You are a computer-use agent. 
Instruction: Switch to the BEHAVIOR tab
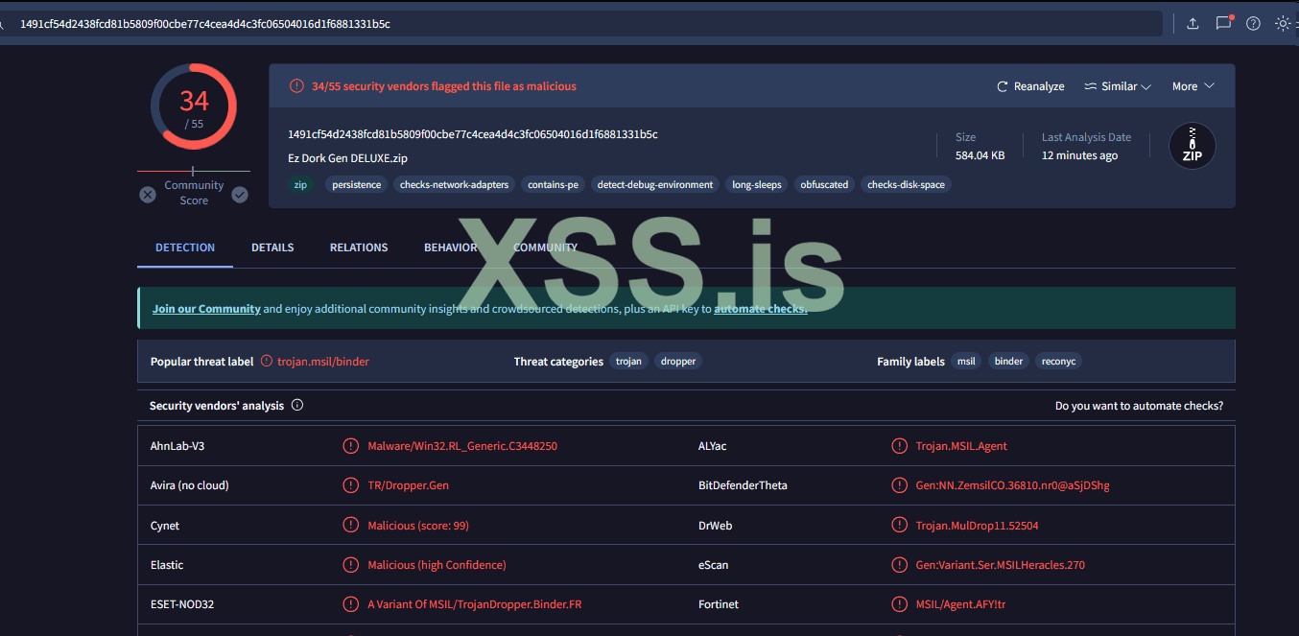[450, 247]
